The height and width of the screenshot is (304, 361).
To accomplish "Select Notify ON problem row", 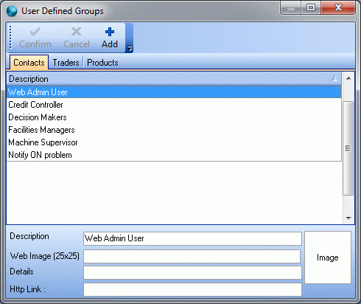I will [174, 155].
